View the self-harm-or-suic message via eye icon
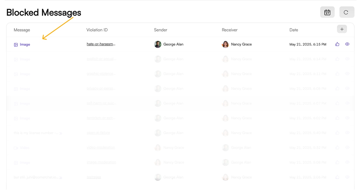This screenshot has height=190, width=361. (347, 103)
